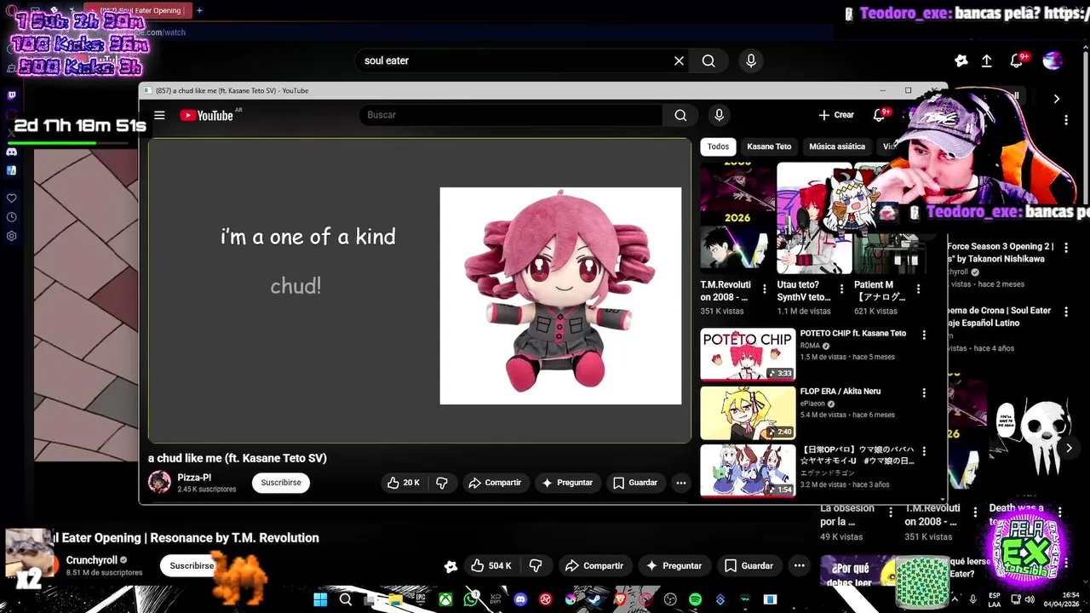This screenshot has height=613, width=1090.
Task: Open Windows taskbar search
Action: pyautogui.click(x=346, y=599)
